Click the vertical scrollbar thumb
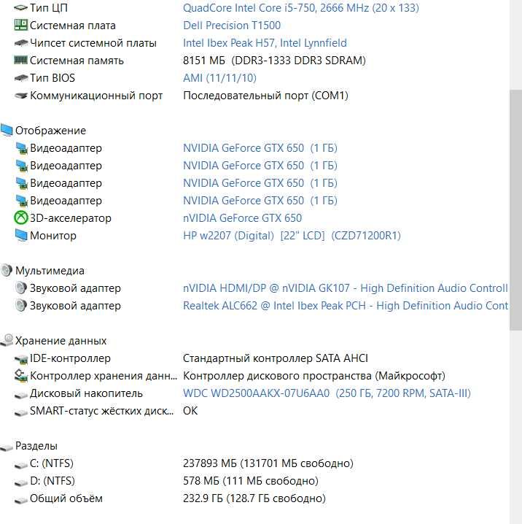Image resolution: width=522 pixels, height=524 pixels. point(515,210)
